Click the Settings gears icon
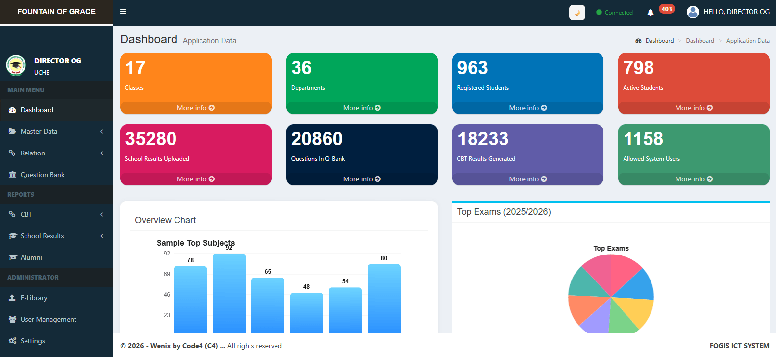 click(x=13, y=341)
